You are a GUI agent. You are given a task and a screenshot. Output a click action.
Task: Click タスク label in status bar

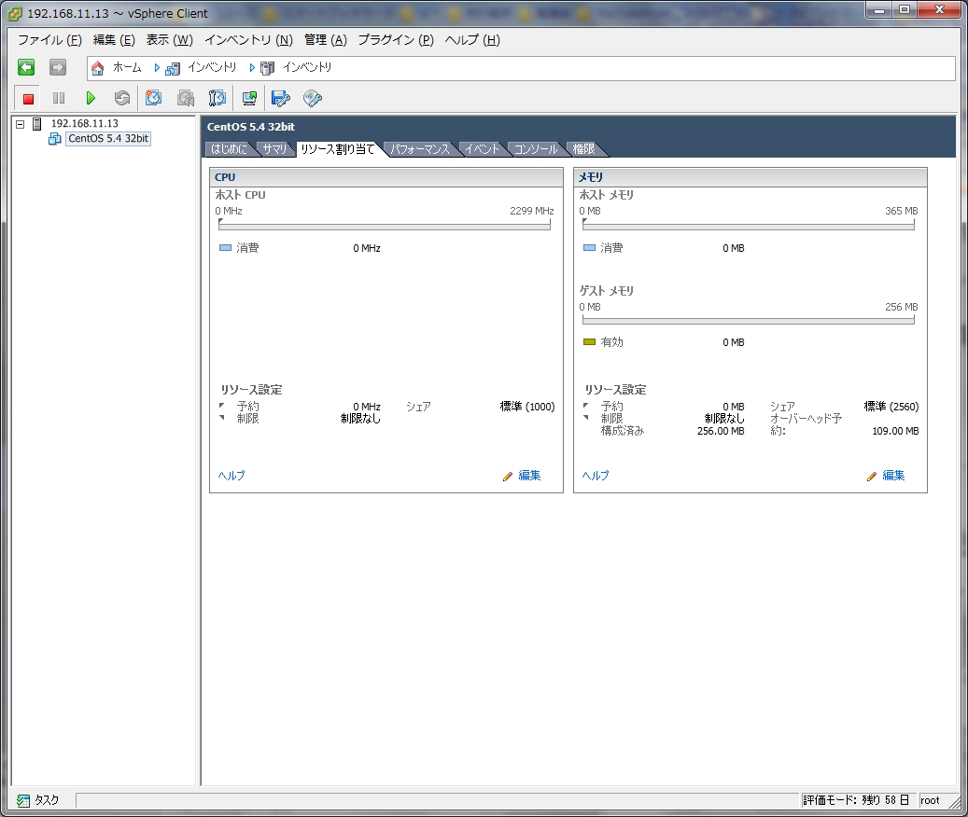pyautogui.click(x=47, y=800)
